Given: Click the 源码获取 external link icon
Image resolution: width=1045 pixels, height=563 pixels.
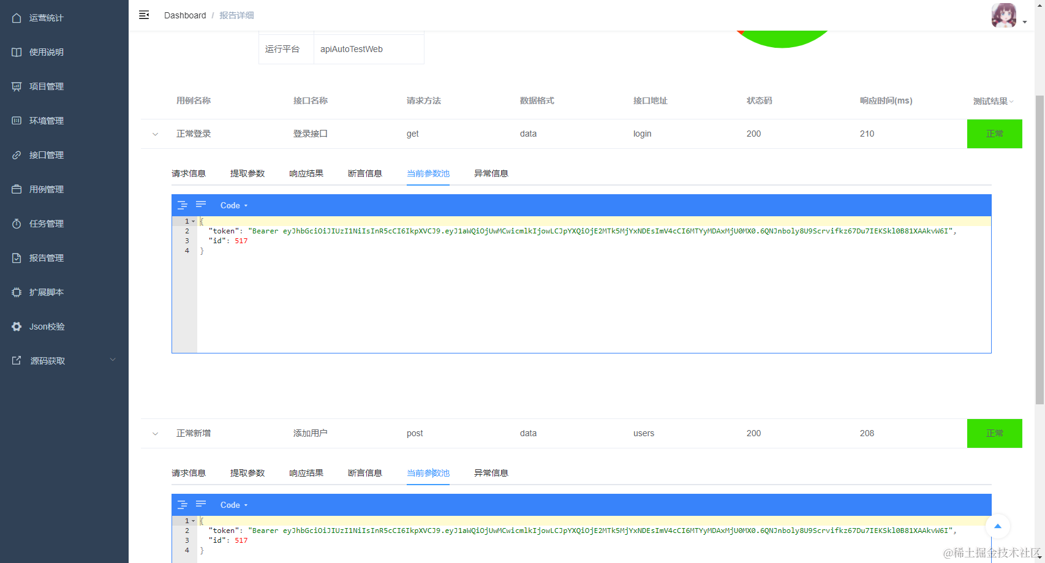Looking at the screenshot, I should coord(17,361).
